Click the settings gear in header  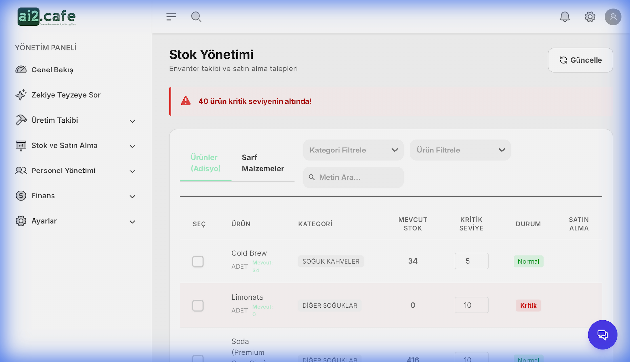pyautogui.click(x=590, y=17)
